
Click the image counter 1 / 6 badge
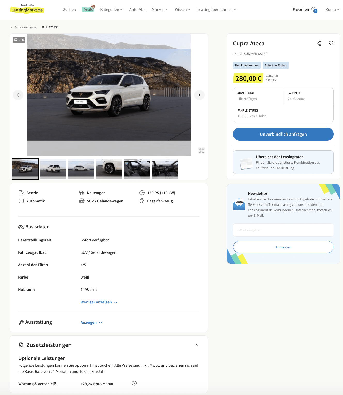coord(19,40)
